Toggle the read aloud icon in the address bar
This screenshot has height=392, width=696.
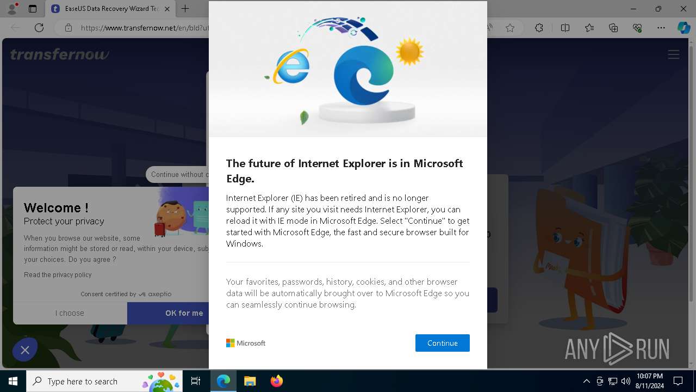click(491, 28)
